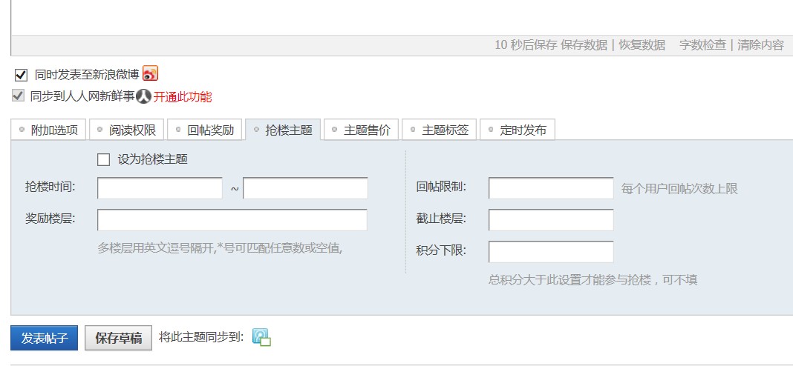Click 保存草稿 button
The image size is (793, 366).
118,338
